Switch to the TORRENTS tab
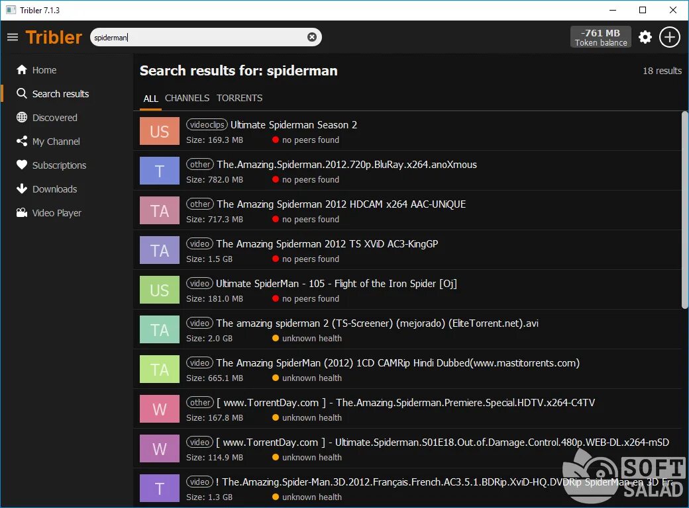This screenshot has height=508, width=689. tap(239, 99)
